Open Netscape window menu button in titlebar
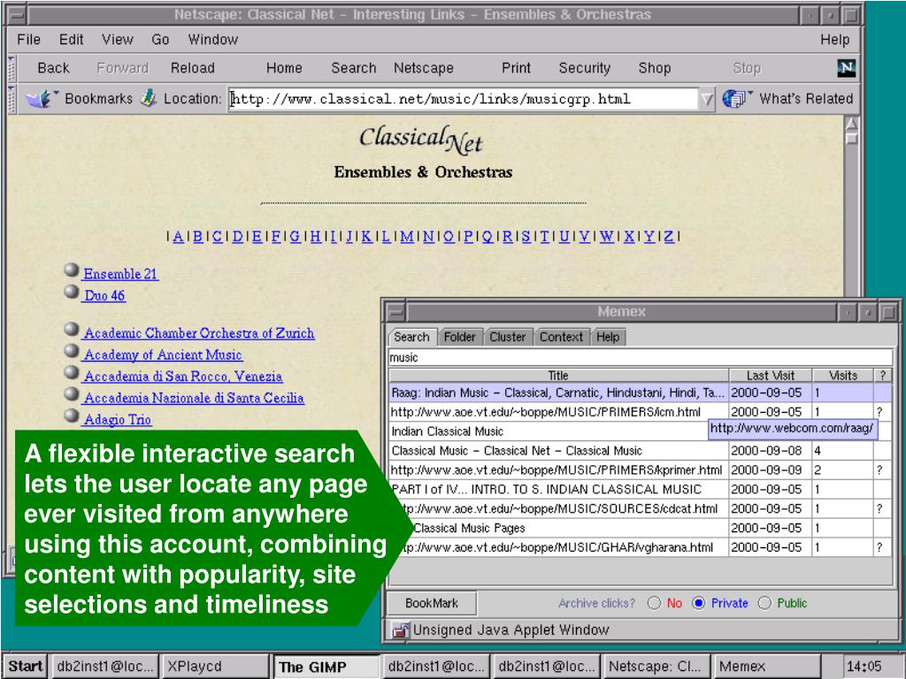 point(18,14)
